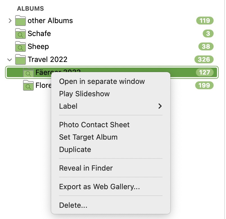Click the other Albums folder icon

pos(20,21)
